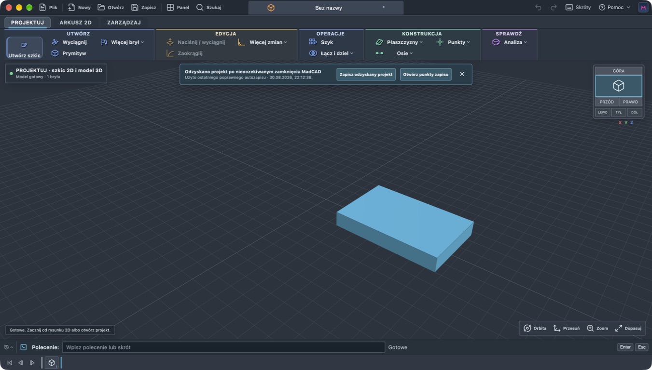The height and width of the screenshot is (370, 652).
Task: Click the command line Esc button
Action: (x=641, y=347)
